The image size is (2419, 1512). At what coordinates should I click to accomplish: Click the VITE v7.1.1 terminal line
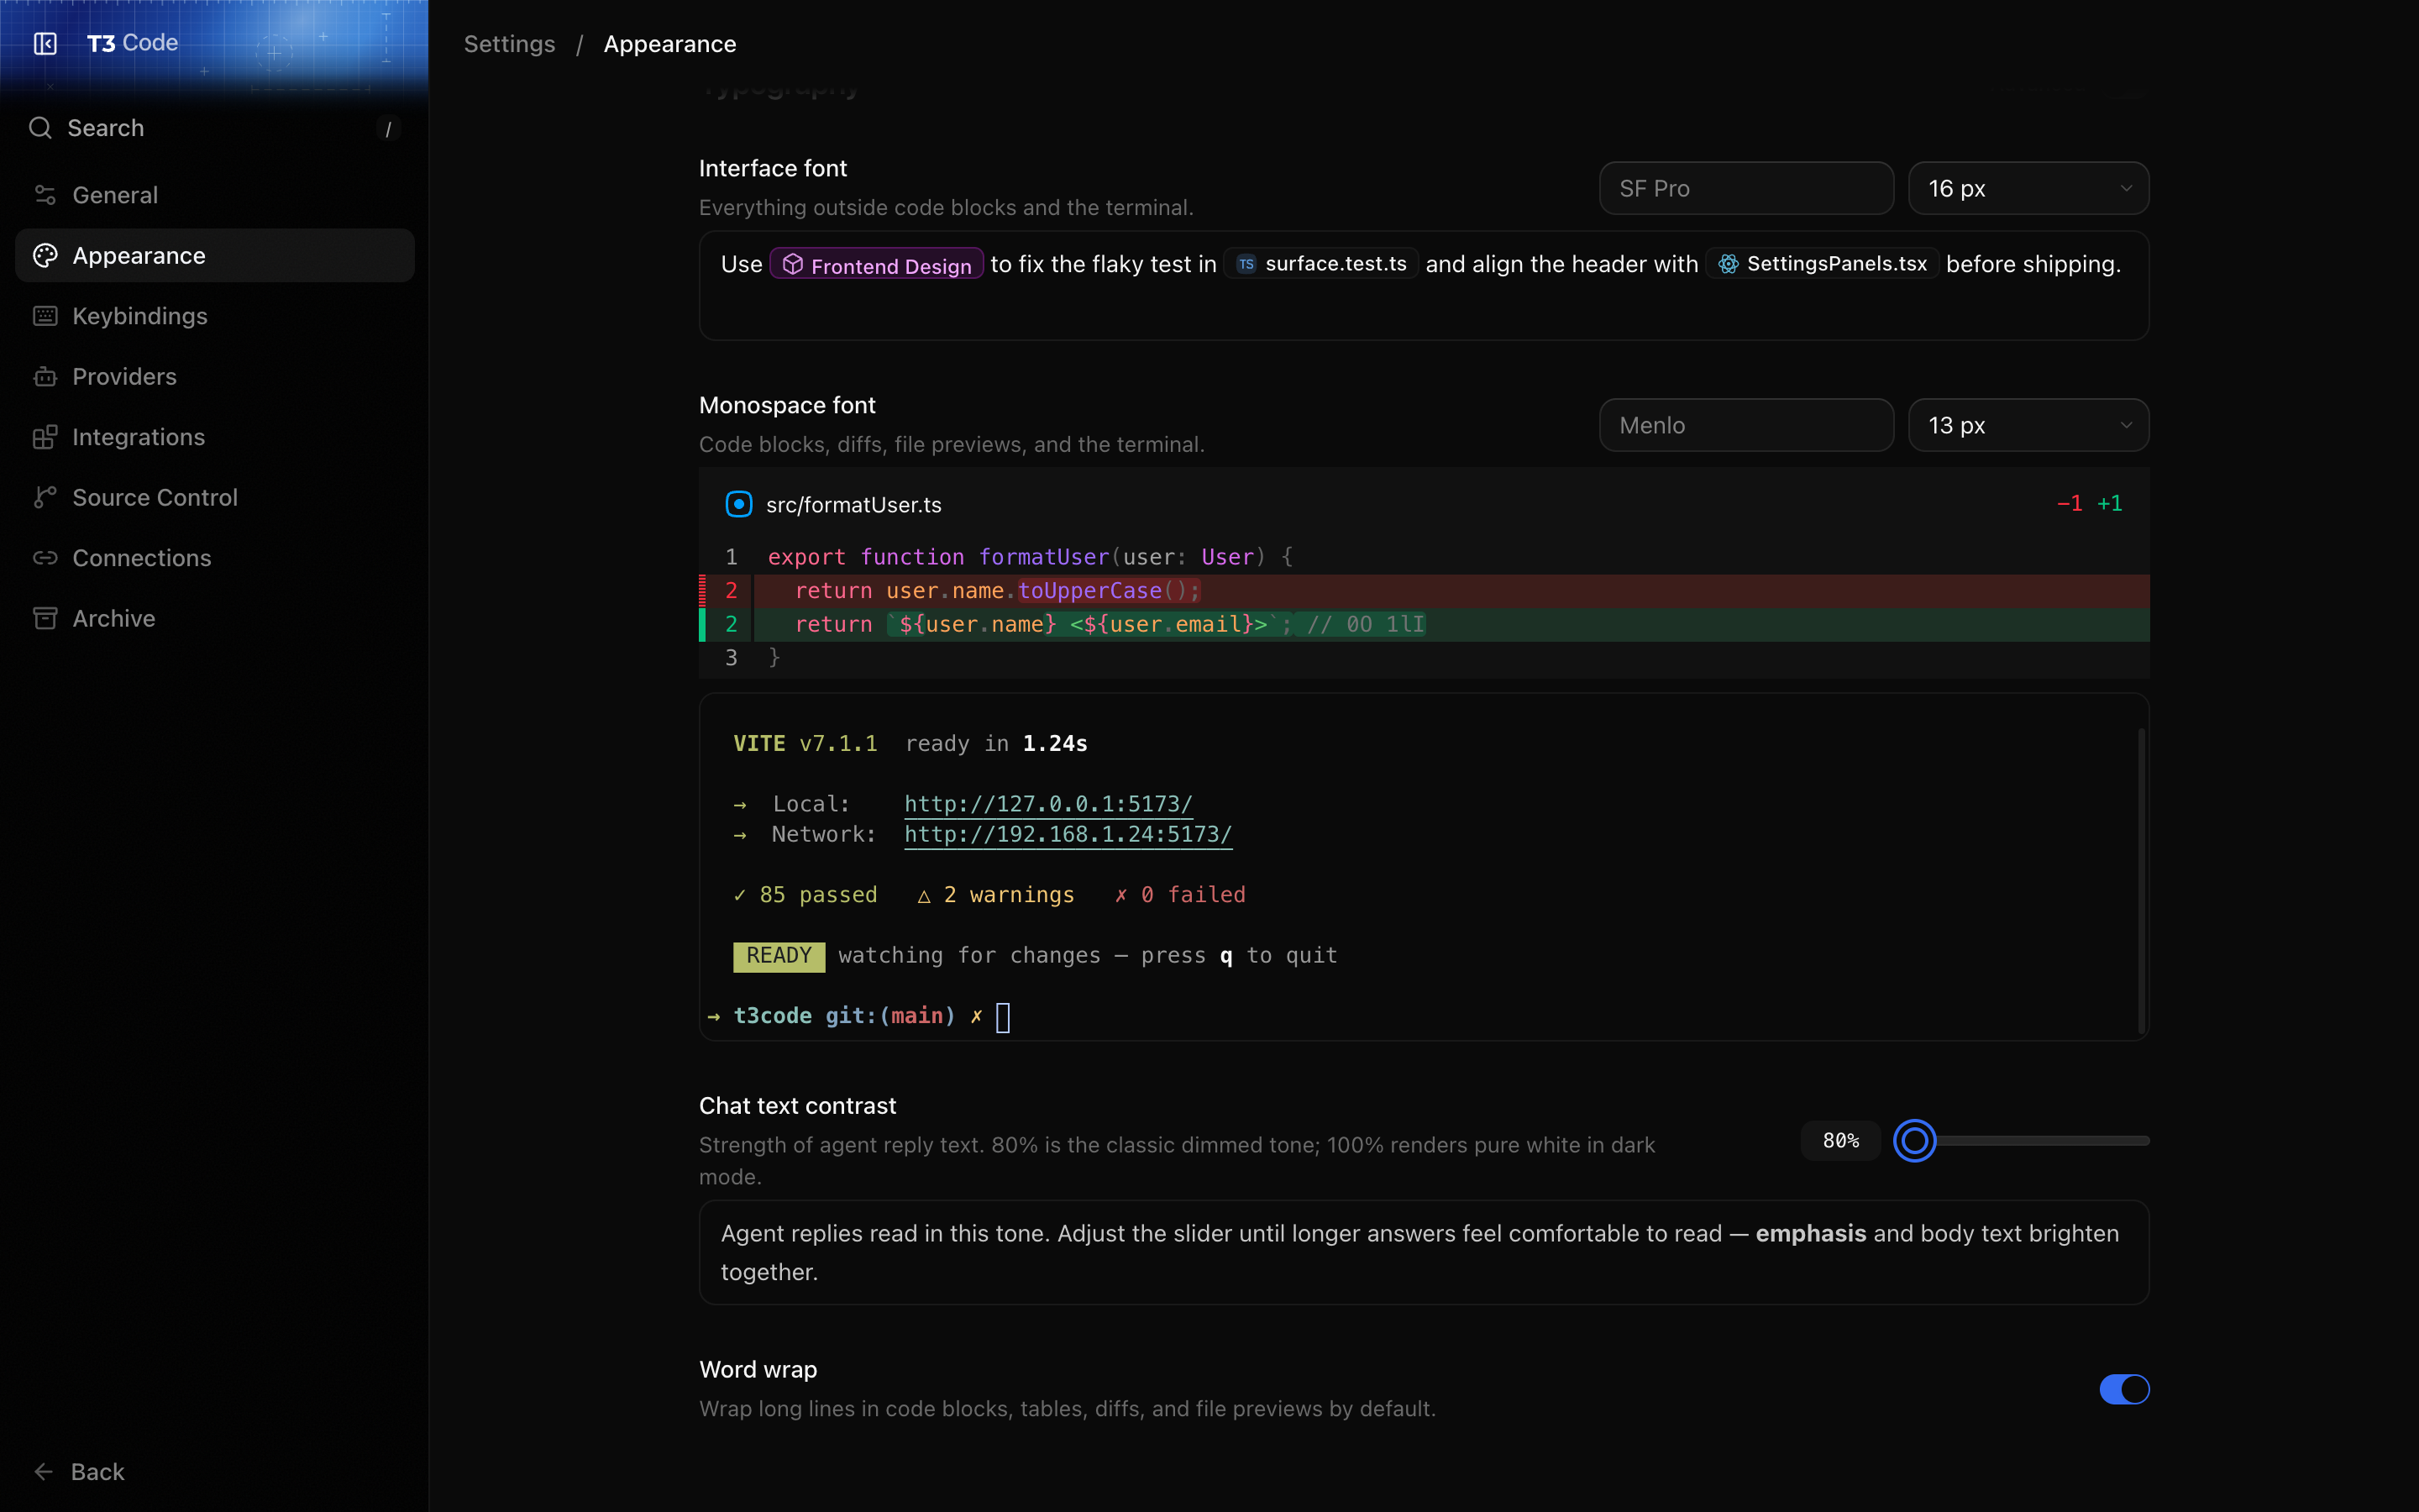910,744
